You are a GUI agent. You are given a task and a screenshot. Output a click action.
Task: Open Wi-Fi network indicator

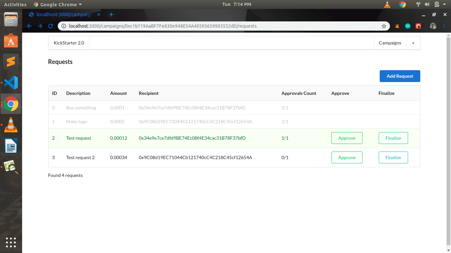(x=418, y=4)
